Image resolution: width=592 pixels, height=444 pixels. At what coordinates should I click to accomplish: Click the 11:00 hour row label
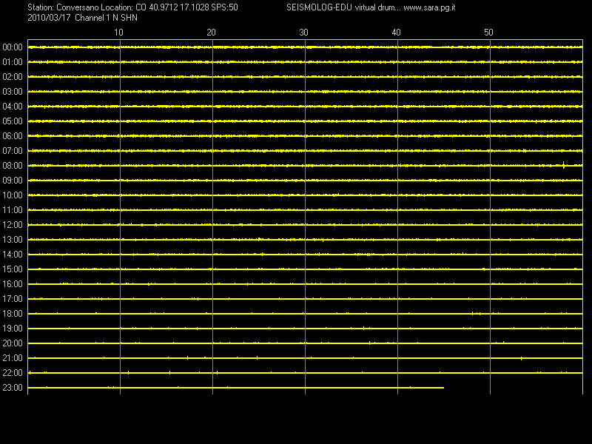pos(13,210)
